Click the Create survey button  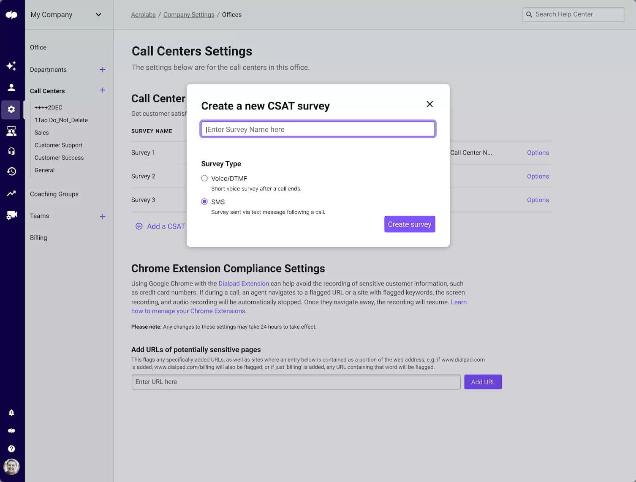pos(409,224)
